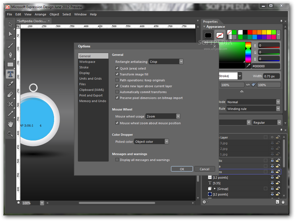Click the Stroke box icon in Appearance

click(x=220, y=35)
